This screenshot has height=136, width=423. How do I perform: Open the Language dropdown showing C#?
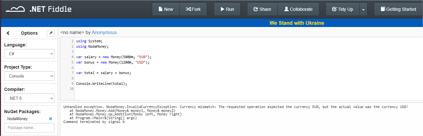tap(29, 54)
